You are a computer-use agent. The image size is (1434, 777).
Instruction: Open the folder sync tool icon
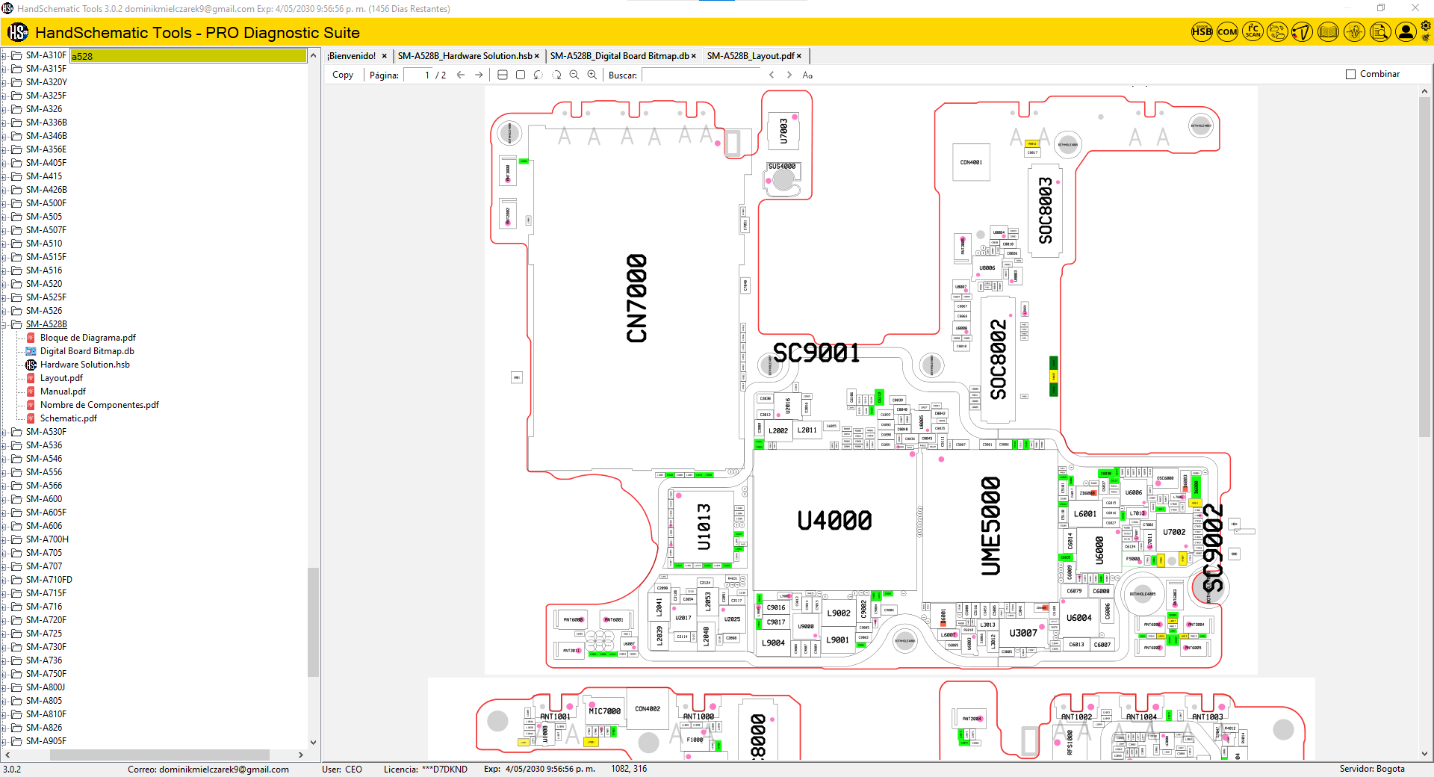point(1278,32)
